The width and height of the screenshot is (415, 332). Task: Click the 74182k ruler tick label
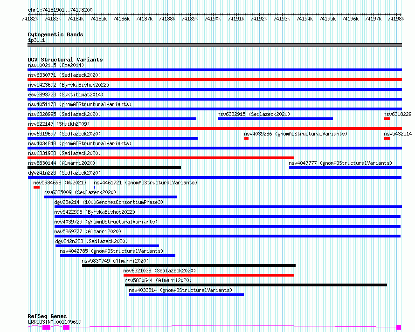point(30,19)
